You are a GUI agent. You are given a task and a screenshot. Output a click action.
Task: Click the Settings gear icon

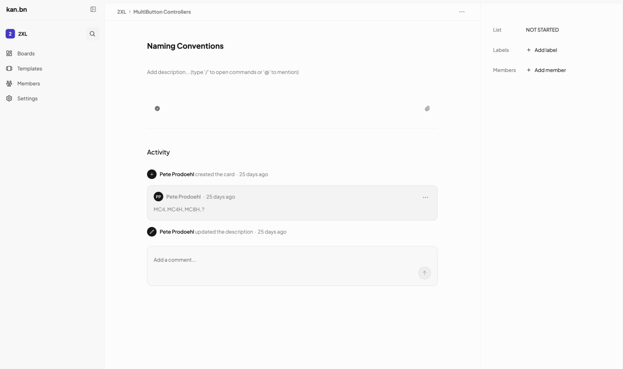coord(9,98)
